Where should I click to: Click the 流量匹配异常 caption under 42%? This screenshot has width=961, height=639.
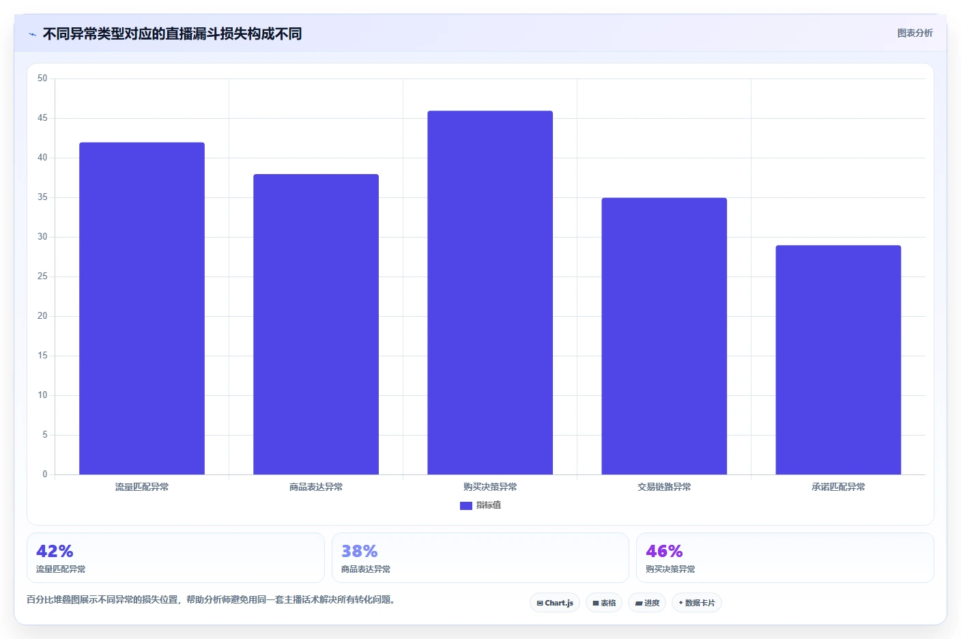point(61,569)
